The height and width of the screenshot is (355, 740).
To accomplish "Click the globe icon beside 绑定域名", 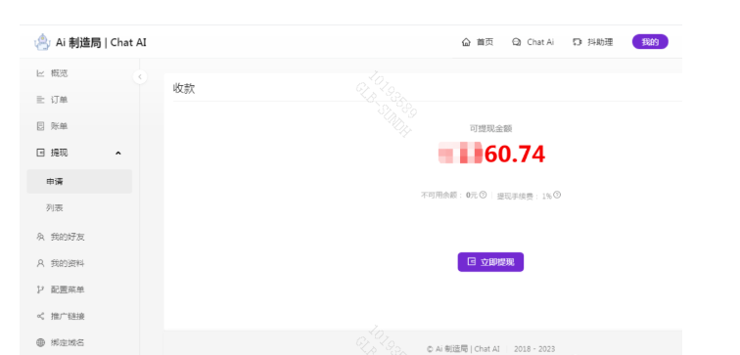I will tap(40, 342).
